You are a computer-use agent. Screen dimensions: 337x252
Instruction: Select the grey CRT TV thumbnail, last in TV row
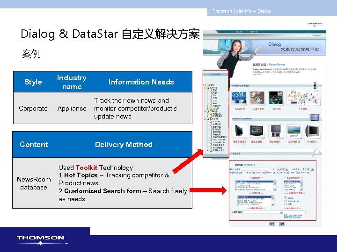click(x=312, y=131)
